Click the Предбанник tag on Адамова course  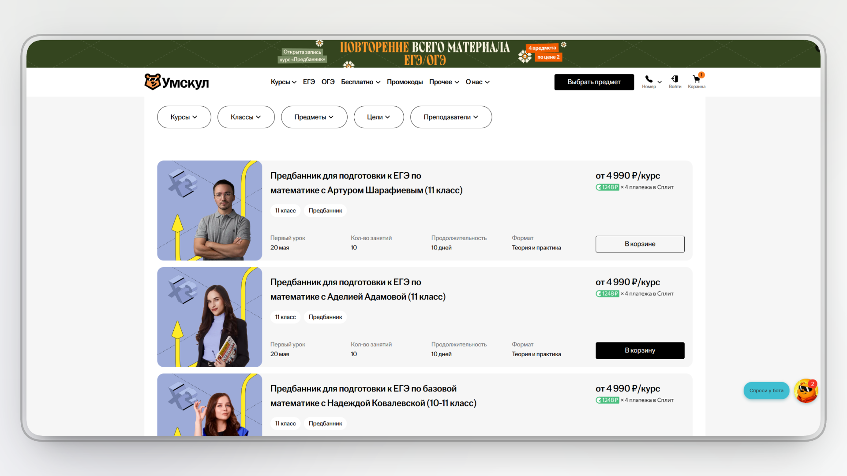325,317
